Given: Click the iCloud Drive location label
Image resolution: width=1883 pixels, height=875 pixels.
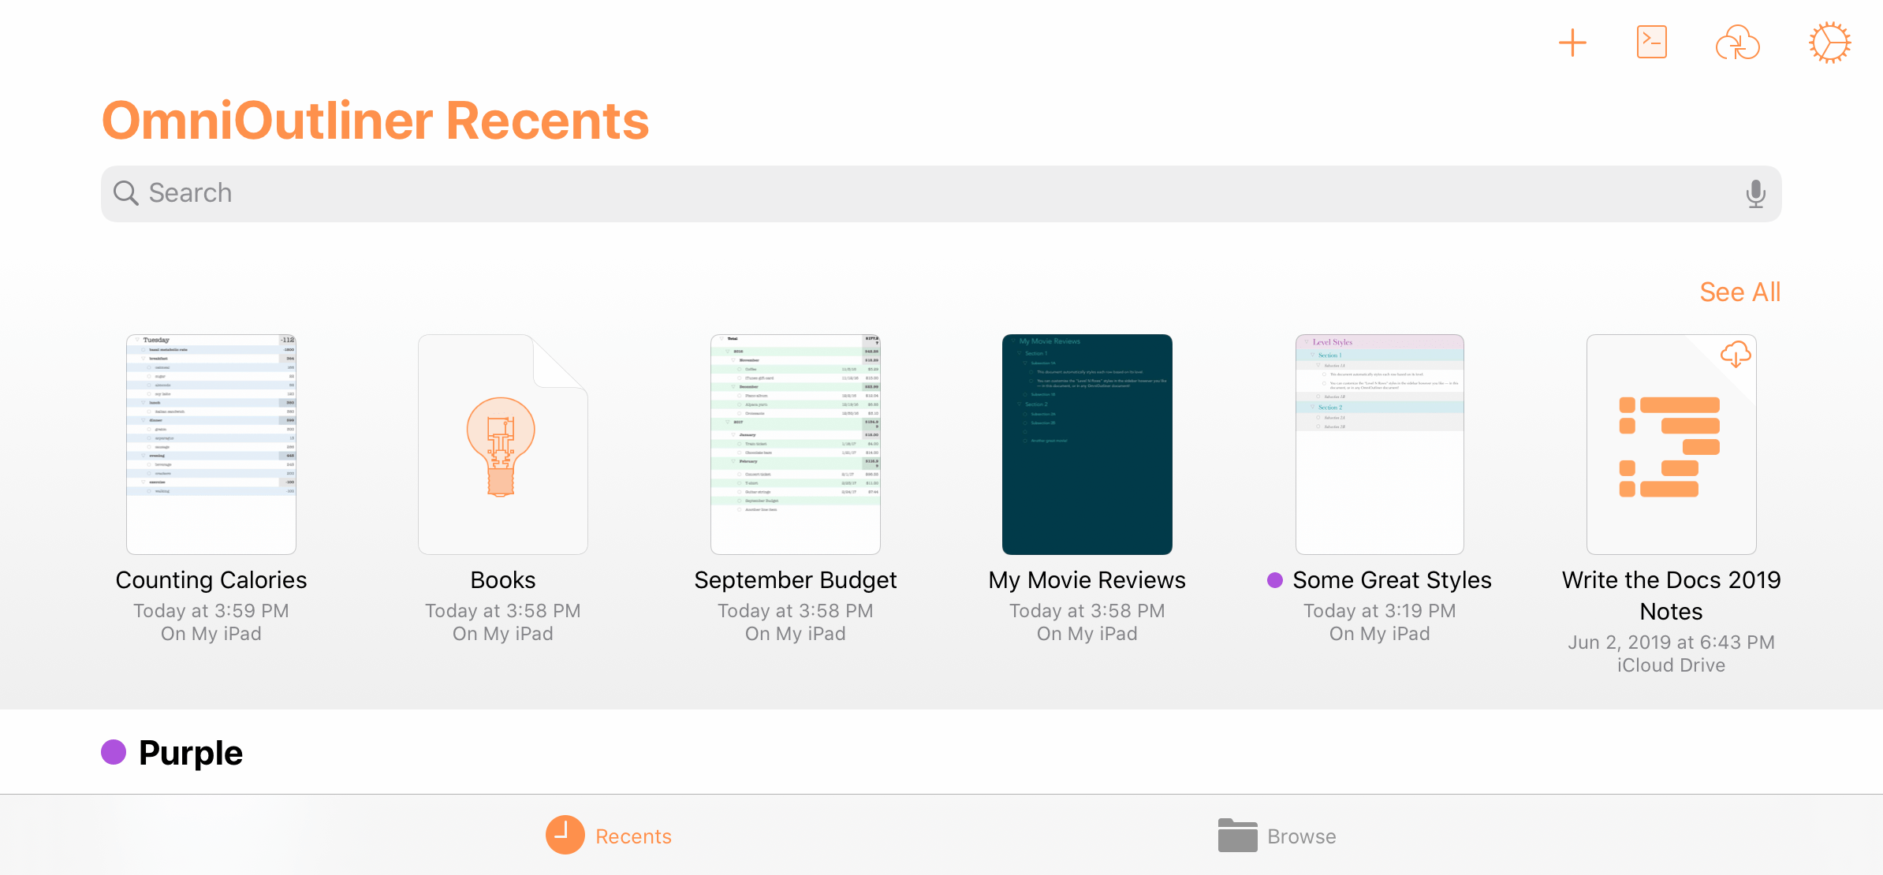Looking at the screenshot, I should point(1672,665).
